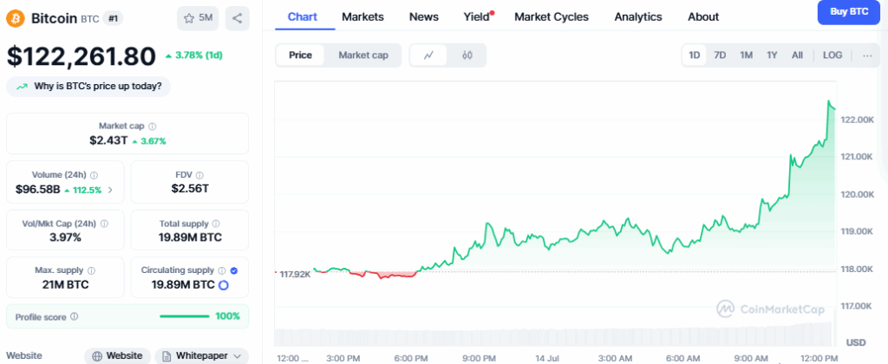Click Total supply info icon
The height and width of the screenshot is (364, 888).
pos(216,224)
